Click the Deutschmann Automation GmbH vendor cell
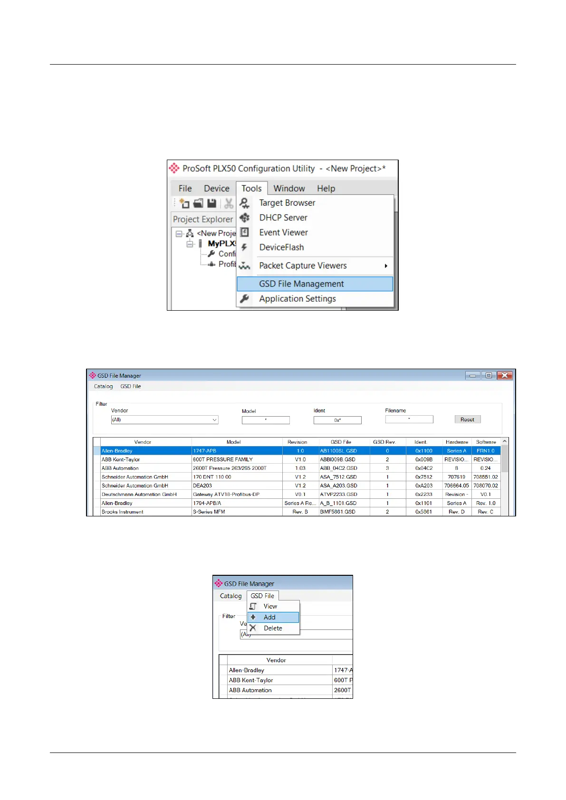This screenshot has height=800, width=566. click(x=146, y=494)
